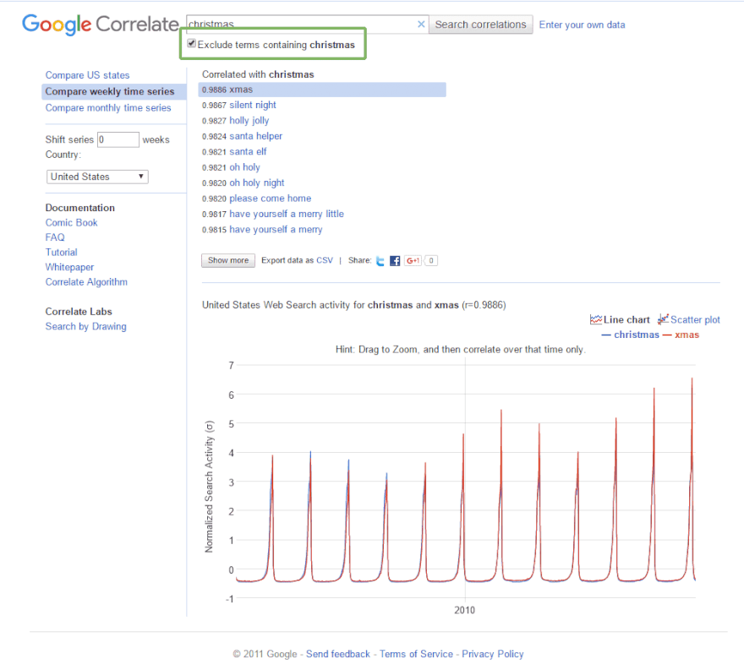The image size is (744, 670).
Task: Open Enter your own data link
Action: (582, 25)
